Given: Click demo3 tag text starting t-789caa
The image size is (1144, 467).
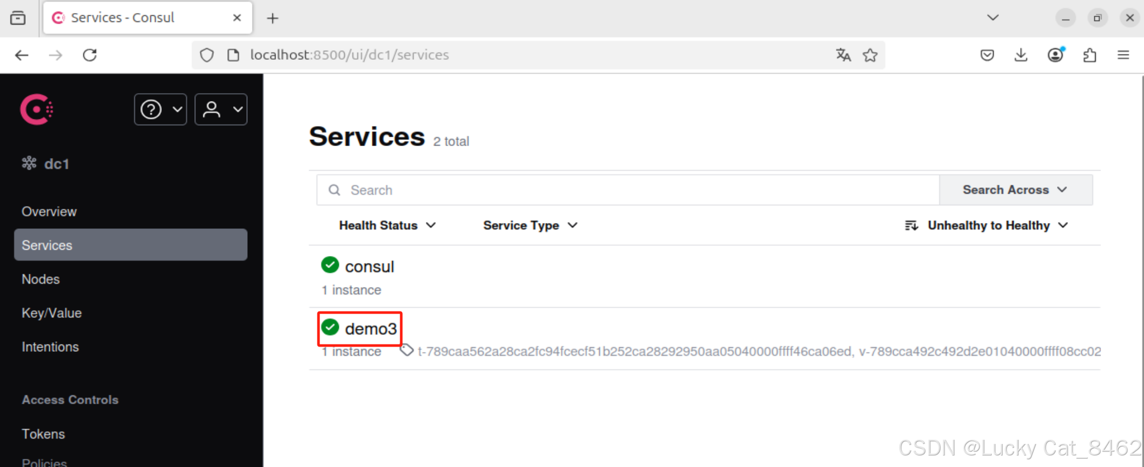Looking at the screenshot, I should coord(634,351).
